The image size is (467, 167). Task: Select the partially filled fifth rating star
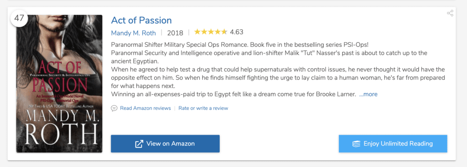(x=224, y=32)
